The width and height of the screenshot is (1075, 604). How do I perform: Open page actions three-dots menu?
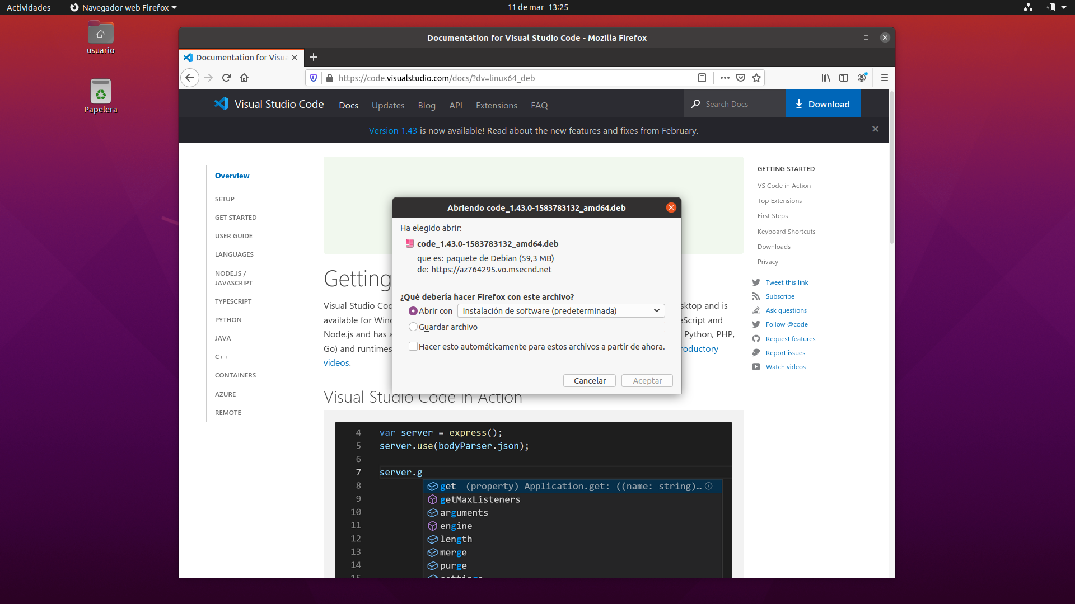[725, 78]
